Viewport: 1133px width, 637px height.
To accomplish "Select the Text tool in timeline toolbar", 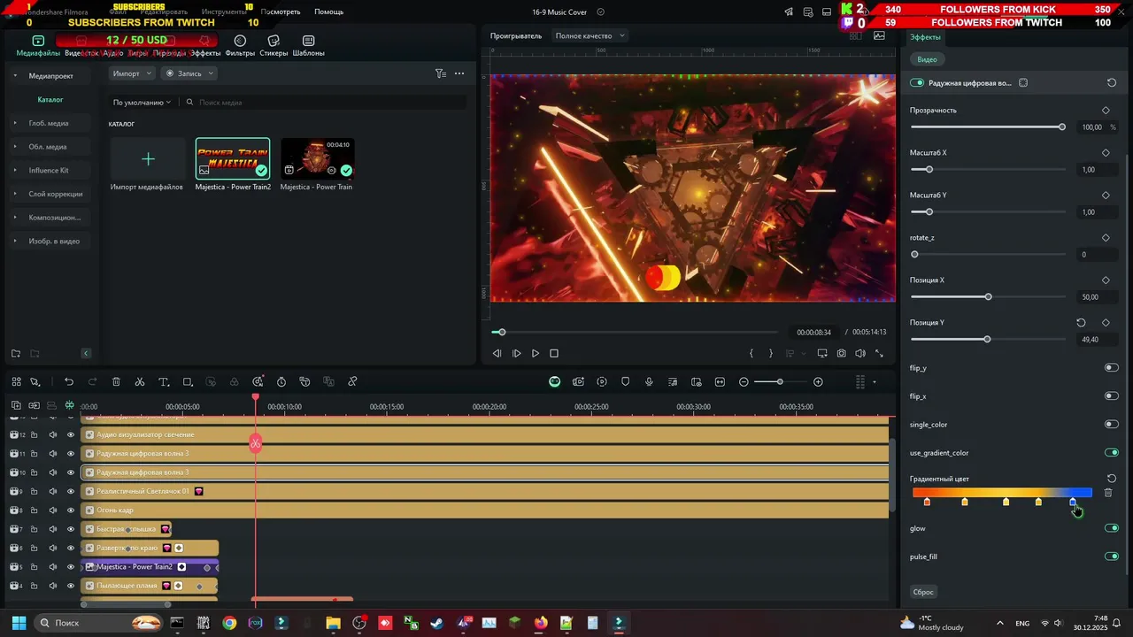I will coord(164,382).
